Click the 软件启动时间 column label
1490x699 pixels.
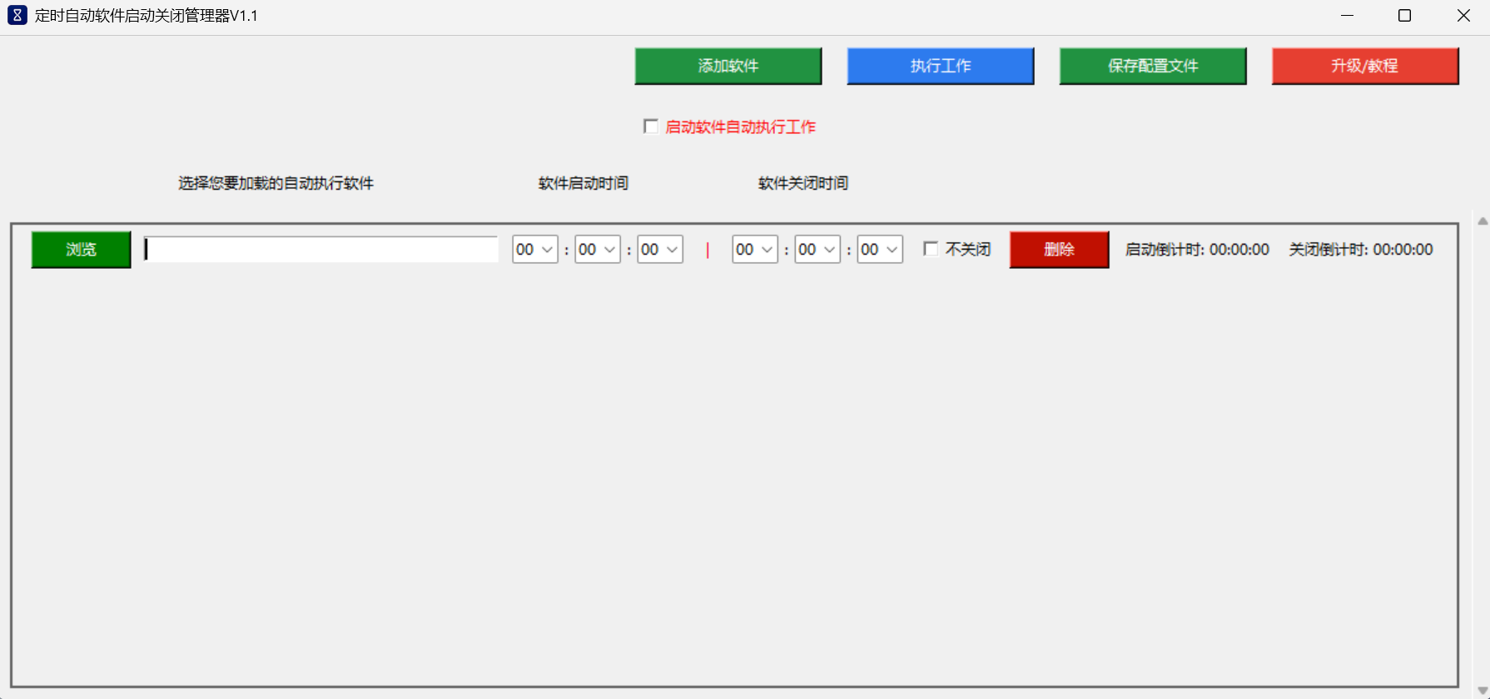coord(584,183)
